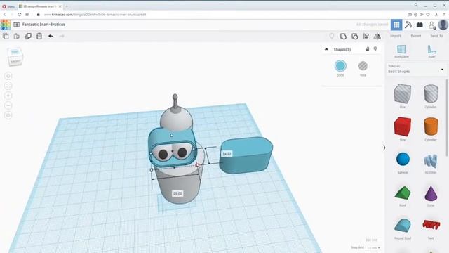This screenshot has height=253, width=449.
Task: Open the designs list icon beside title
Action: 17,25
